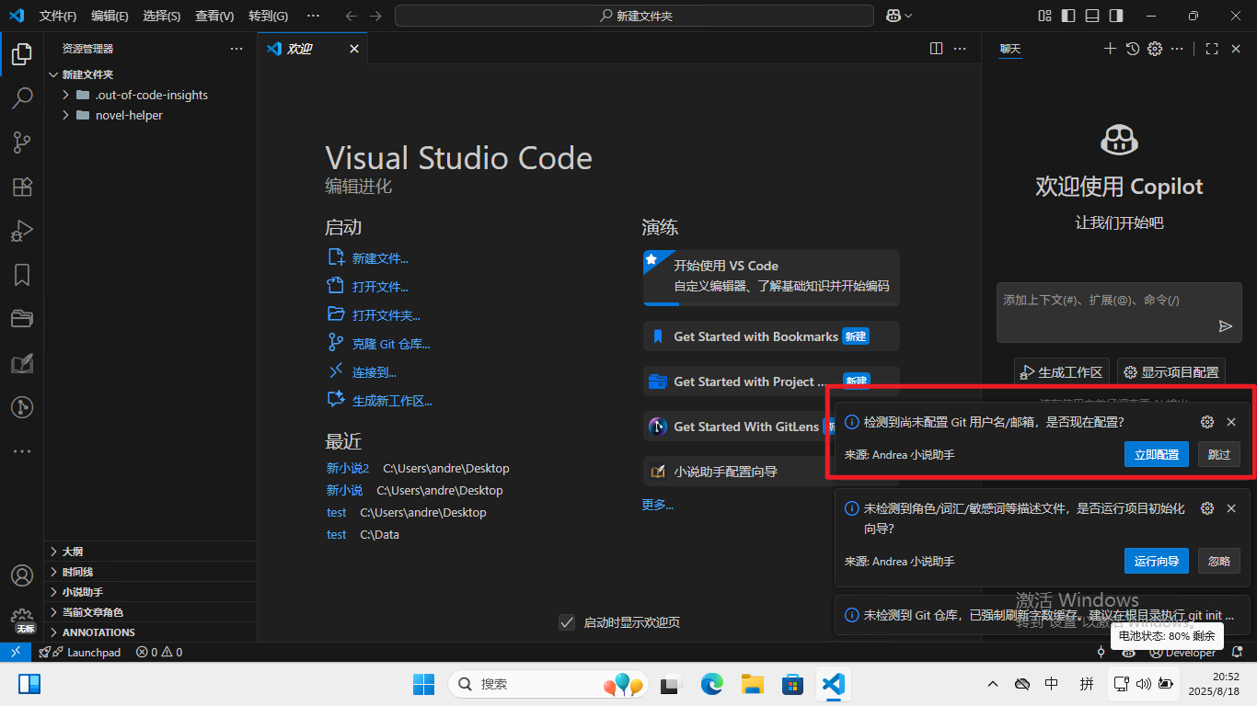Click the Accounts icon in activity bar
This screenshot has height=706, width=1257.
[x=22, y=575]
